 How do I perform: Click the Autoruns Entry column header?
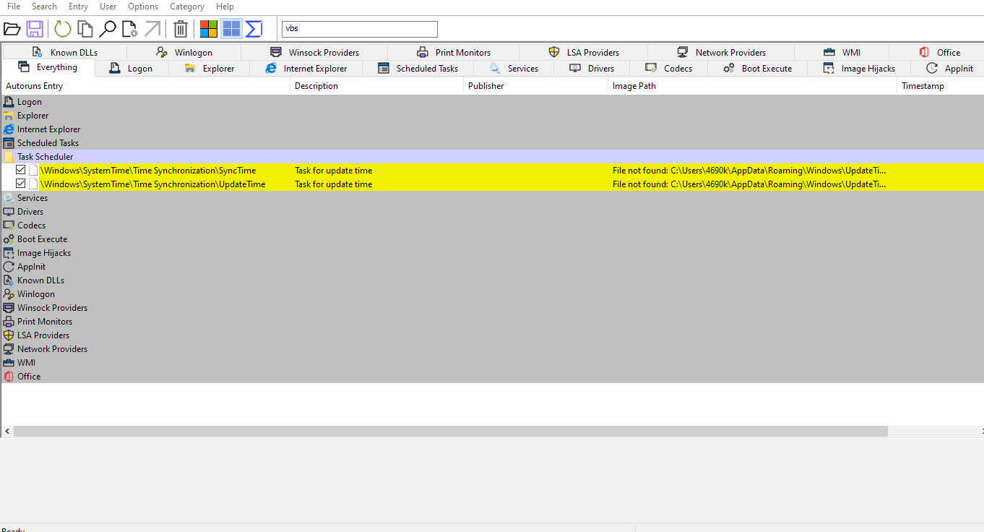[x=146, y=86]
